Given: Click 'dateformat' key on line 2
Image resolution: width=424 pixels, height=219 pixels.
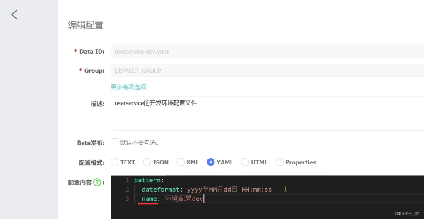Looking at the screenshot, I should 161,190.
